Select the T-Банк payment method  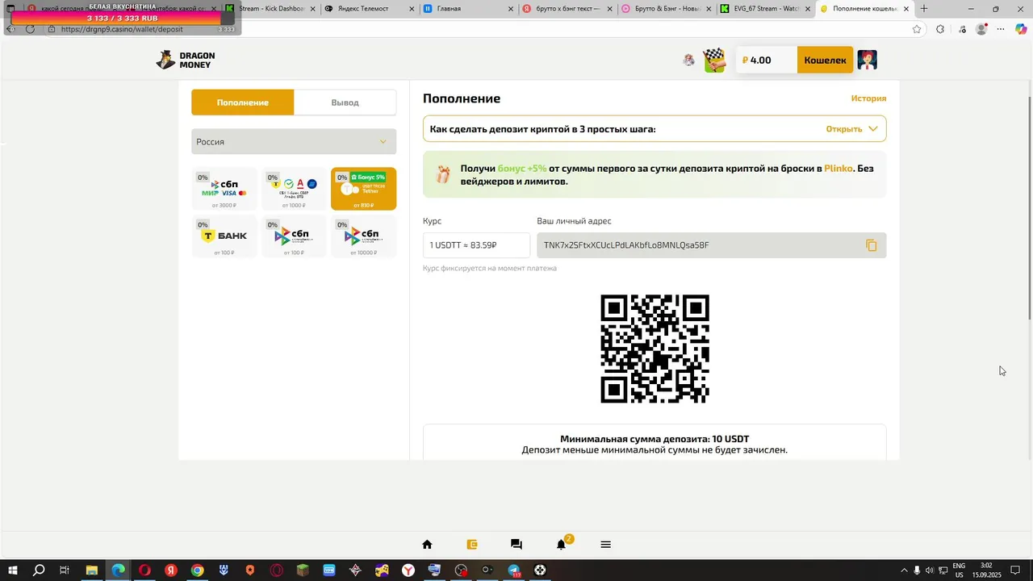(x=224, y=236)
